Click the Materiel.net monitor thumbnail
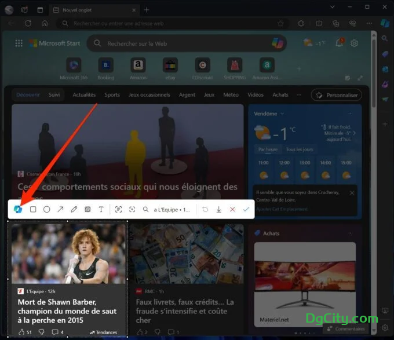The image size is (394, 340). tap(305, 284)
